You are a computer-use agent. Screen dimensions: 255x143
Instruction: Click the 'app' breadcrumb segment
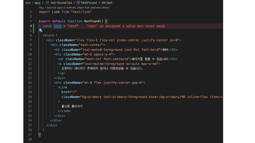point(38,3)
